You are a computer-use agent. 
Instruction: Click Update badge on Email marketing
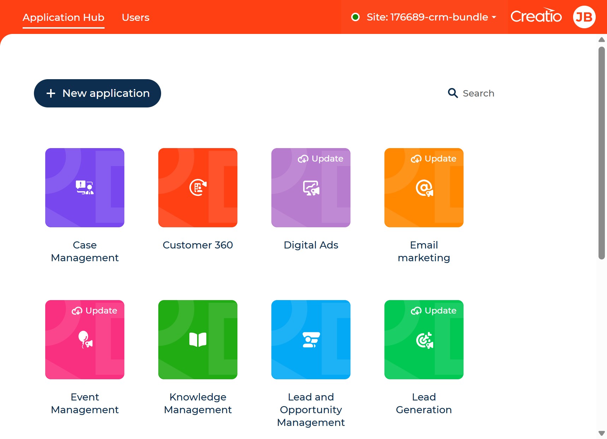(x=434, y=159)
